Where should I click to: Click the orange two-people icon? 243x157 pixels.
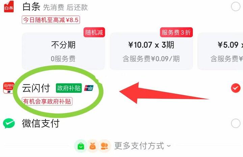coord(104,146)
